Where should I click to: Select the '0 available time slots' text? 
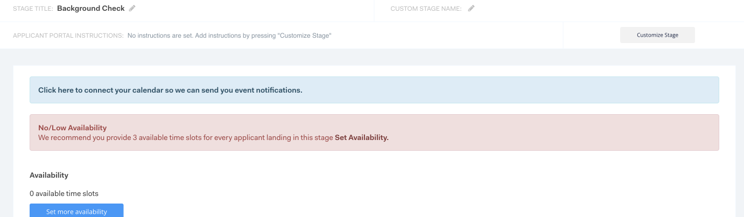(64, 193)
